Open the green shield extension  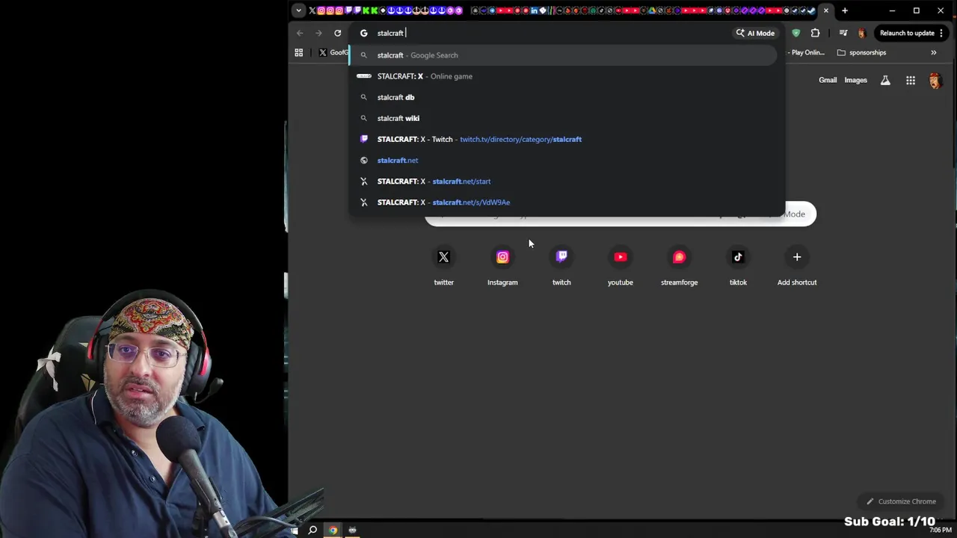[796, 33]
